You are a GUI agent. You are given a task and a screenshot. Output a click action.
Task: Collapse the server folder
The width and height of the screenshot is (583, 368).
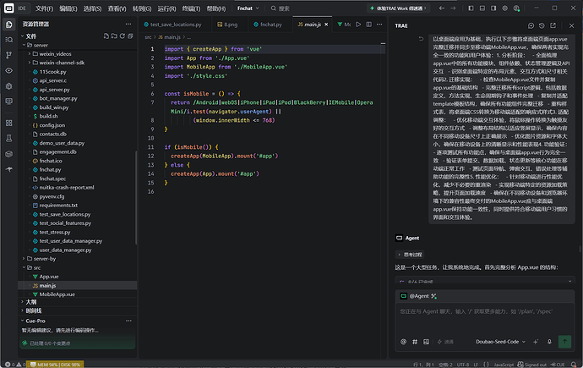tap(25, 45)
